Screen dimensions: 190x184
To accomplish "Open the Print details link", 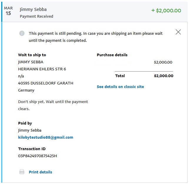I will coord(40,172).
